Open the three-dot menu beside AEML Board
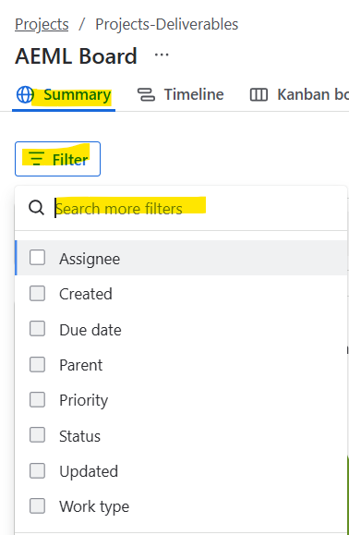 point(162,55)
